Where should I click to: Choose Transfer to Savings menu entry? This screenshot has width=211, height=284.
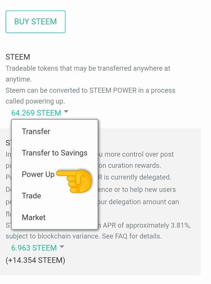tap(55, 153)
